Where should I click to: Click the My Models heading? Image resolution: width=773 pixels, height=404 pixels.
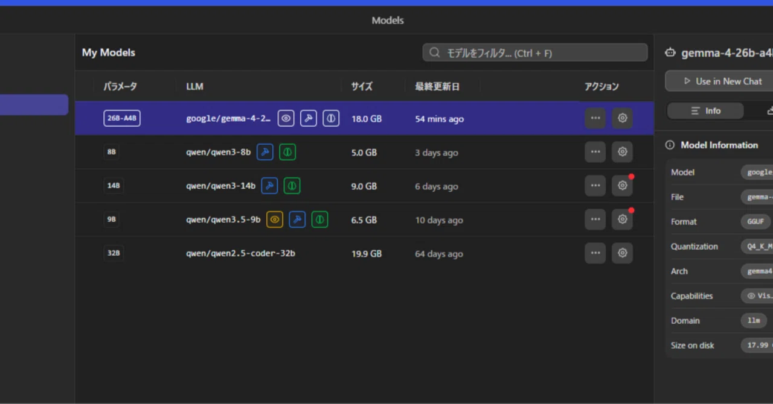(109, 52)
